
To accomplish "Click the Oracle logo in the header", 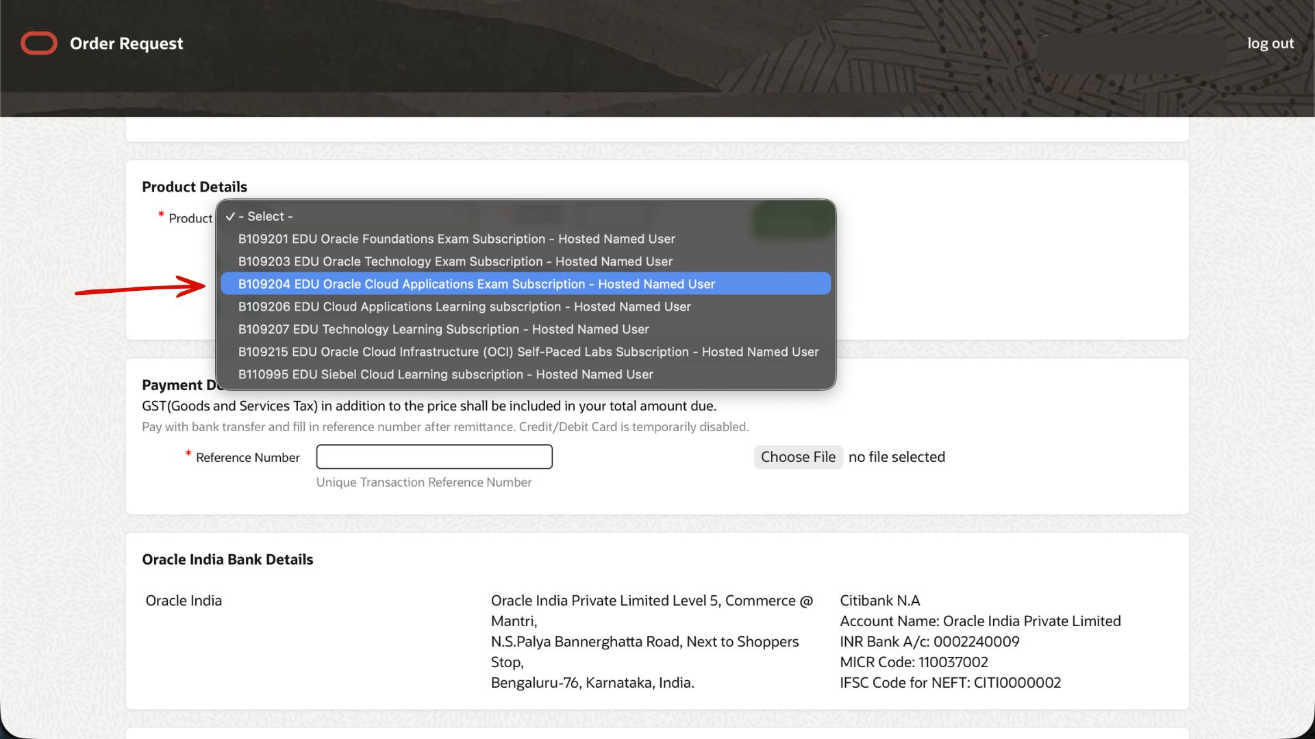I will coord(38,42).
